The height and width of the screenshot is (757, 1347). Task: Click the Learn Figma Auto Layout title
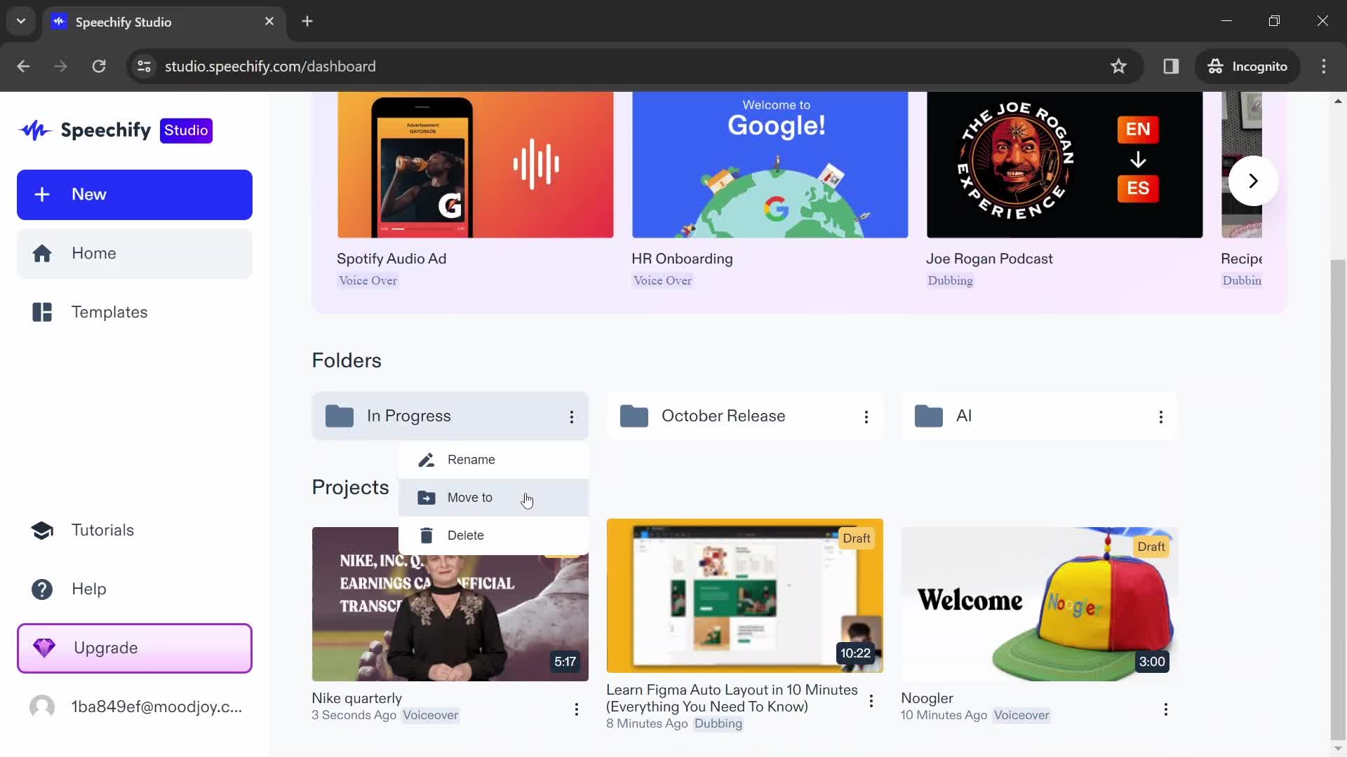click(732, 698)
